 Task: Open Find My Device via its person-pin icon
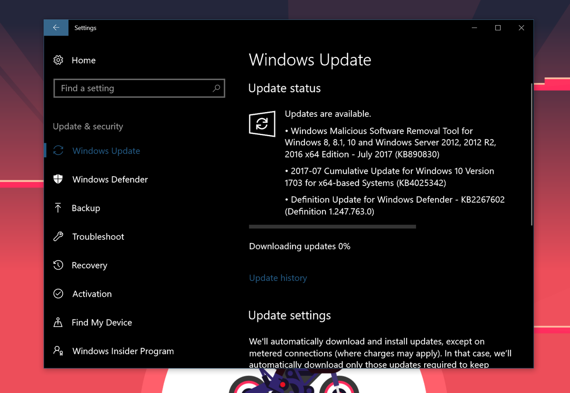(57, 322)
